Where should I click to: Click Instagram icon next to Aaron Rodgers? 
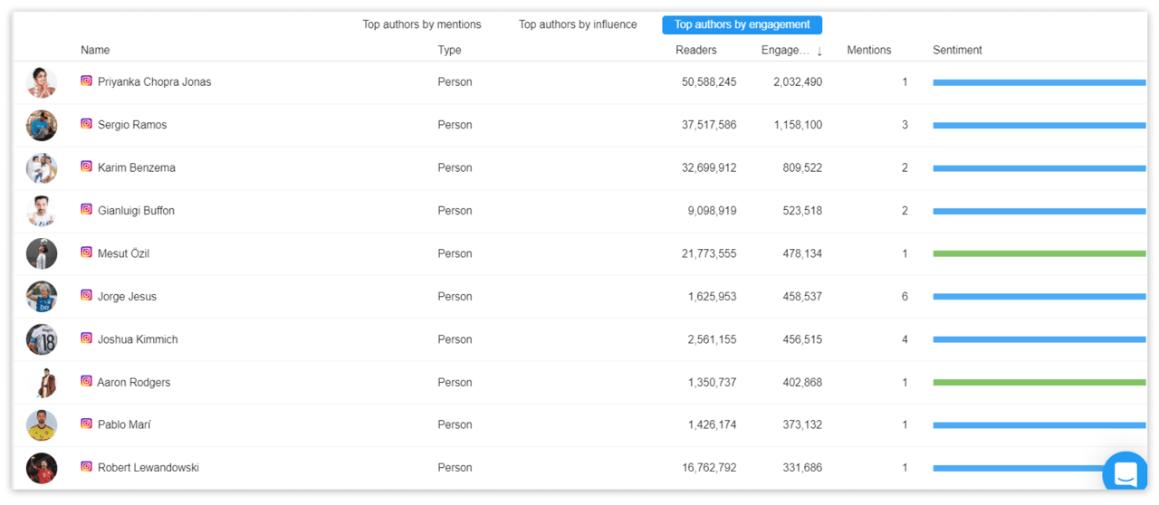[86, 381]
